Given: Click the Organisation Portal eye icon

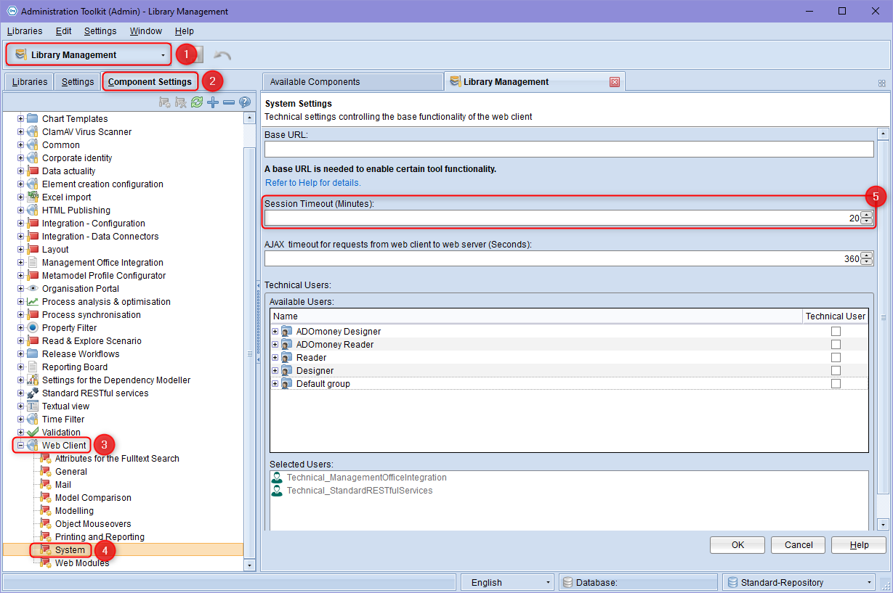Looking at the screenshot, I should (x=33, y=289).
